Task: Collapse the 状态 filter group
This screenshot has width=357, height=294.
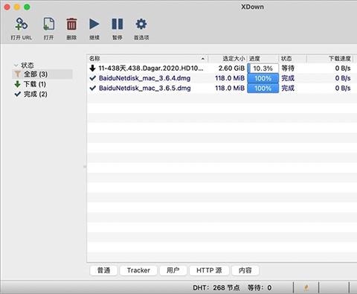Action: (16, 65)
